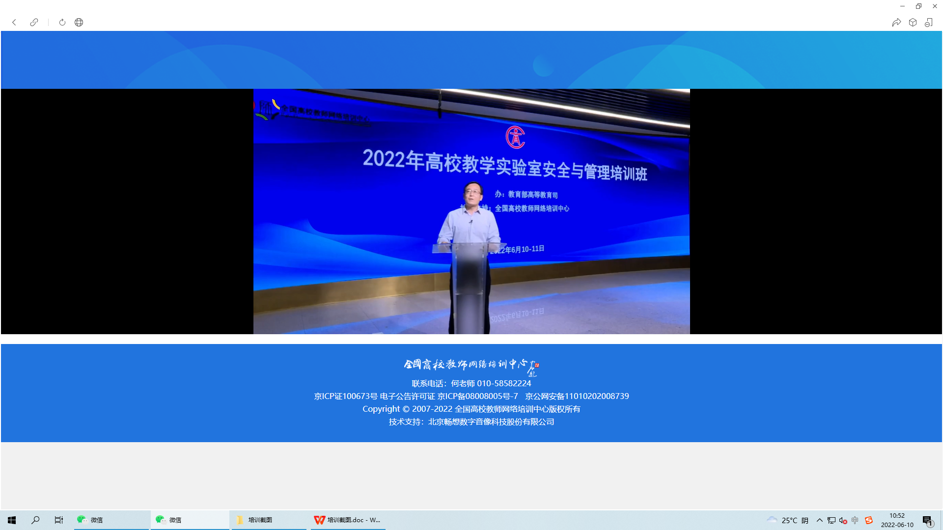Click the chat-window icon at top right
The image size is (943, 530).
pyautogui.click(x=929, y=23)
